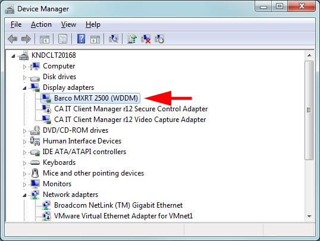Open the View menu
This screenshot has width=320, height=241.
coord(68,24)
